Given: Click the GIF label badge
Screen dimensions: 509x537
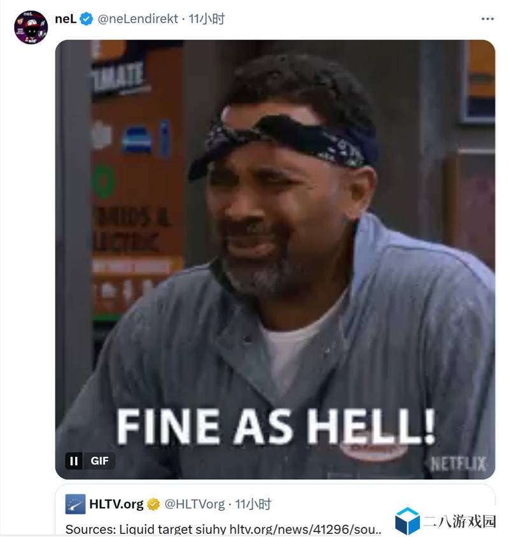Looking at the screenshot, I should pos(99,461).
